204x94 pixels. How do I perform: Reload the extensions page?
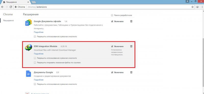click(11, 7)
